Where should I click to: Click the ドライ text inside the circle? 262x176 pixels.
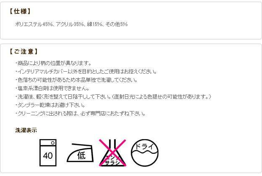coord(144,146)
